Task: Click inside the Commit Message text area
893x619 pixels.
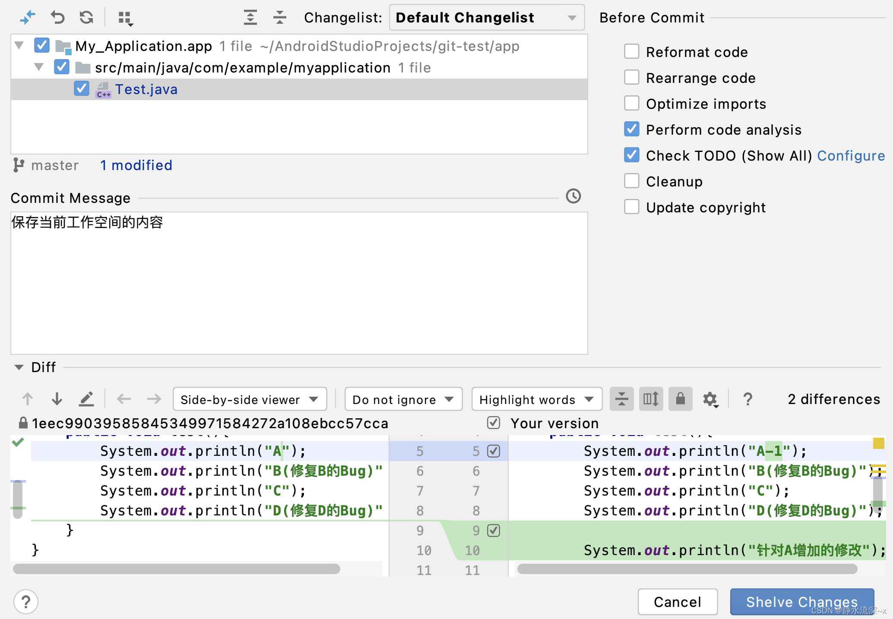Action: click(x=299, y=283)
